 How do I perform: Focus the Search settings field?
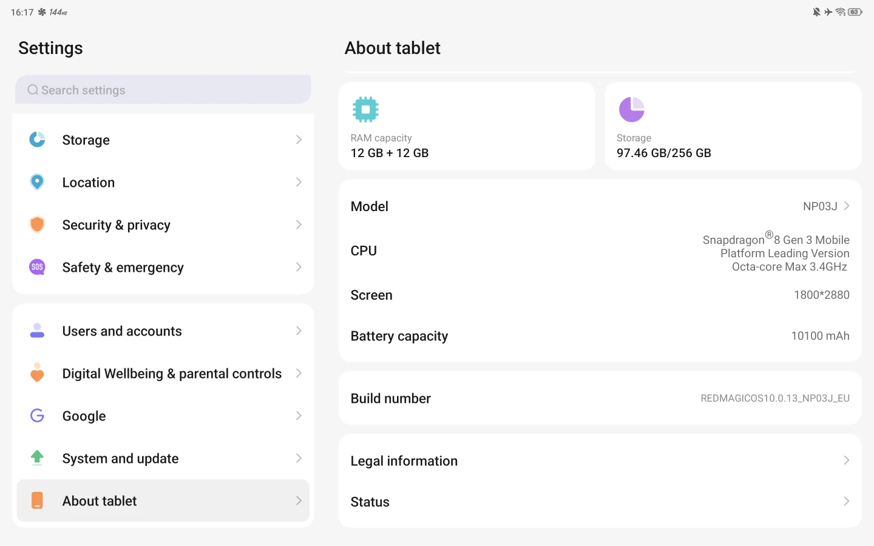(x=163, y=90)
